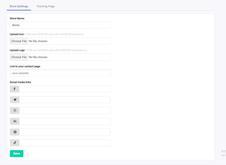
Task: Click the "Store Name:" label
Action: coord(17,18)
